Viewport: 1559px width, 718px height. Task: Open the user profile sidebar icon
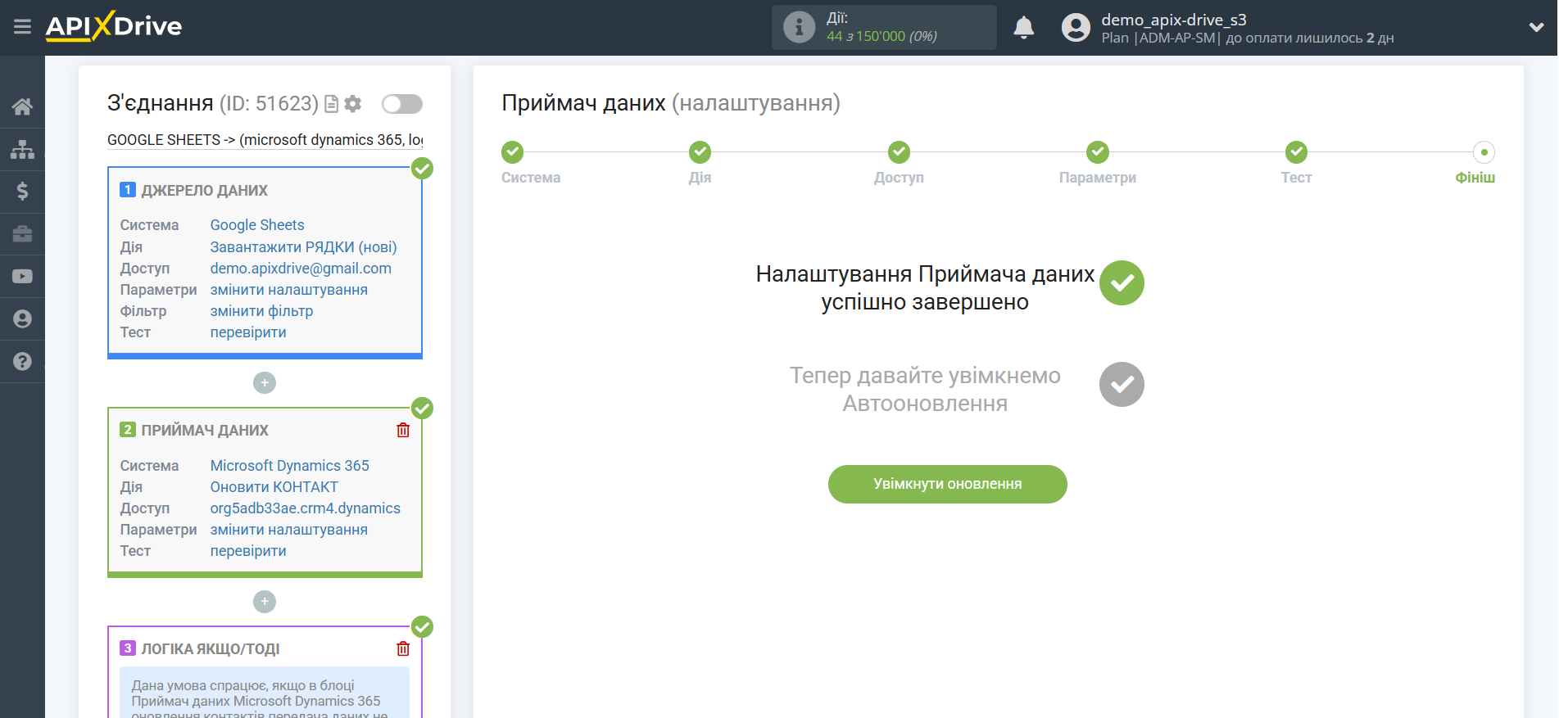pos(22,319)
